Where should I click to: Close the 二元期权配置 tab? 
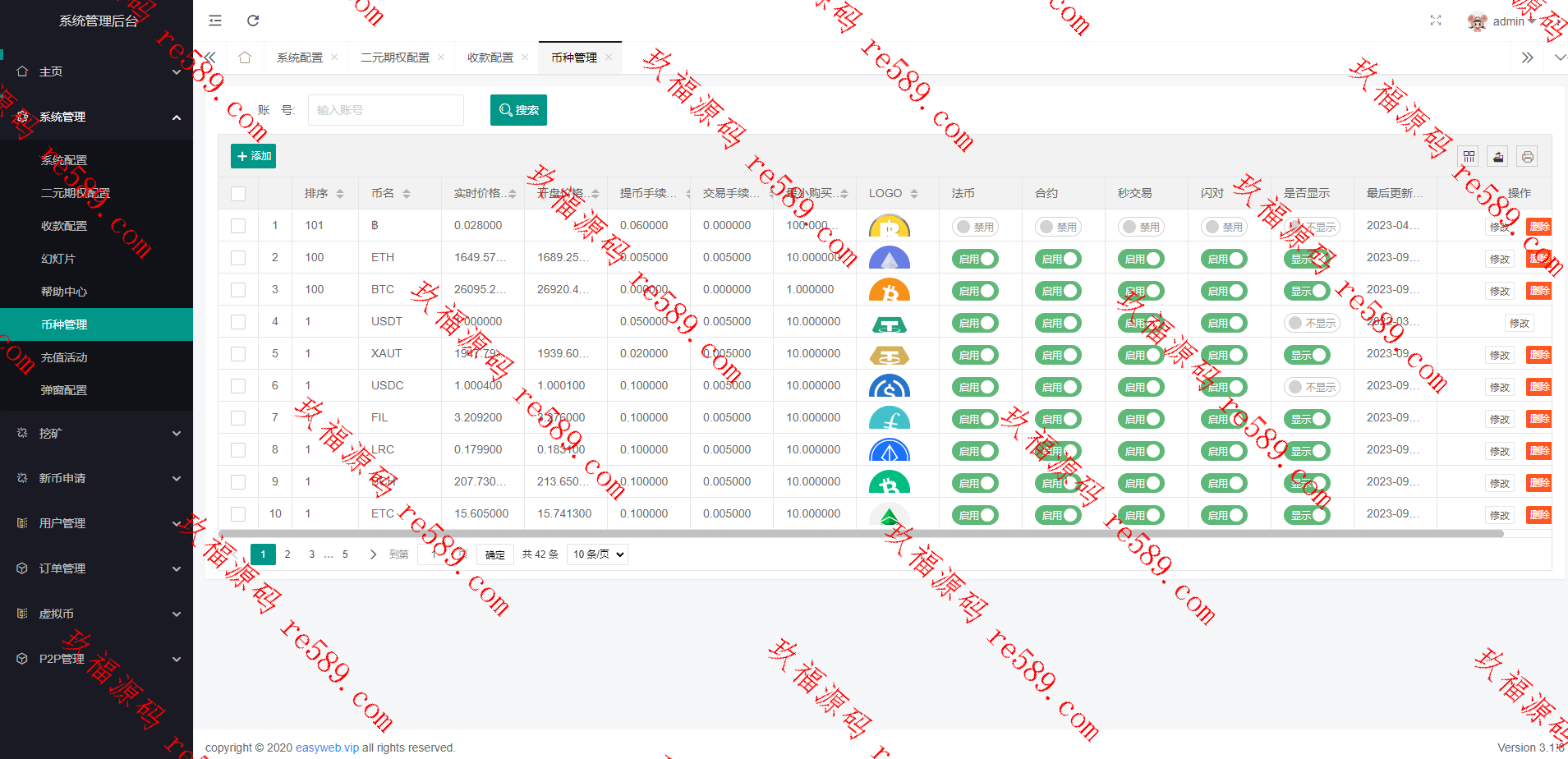pyautogui.click(x=441, y=57)
